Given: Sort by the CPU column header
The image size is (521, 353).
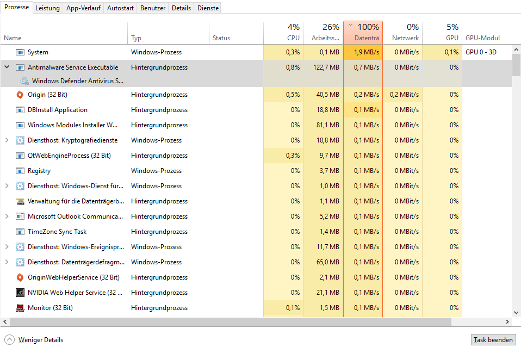Looking at the screenshot, I should (283, 33).
